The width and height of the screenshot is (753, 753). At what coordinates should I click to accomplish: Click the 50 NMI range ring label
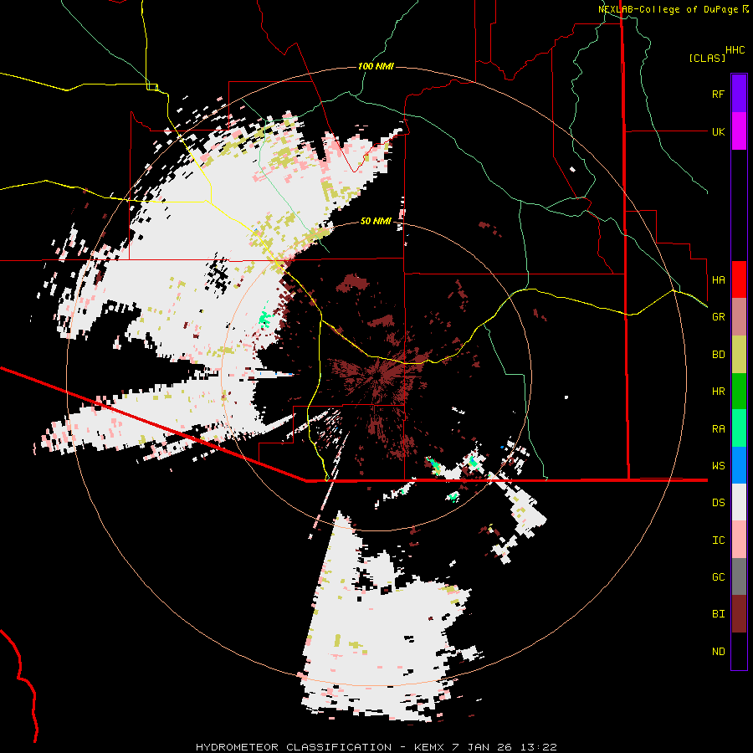pyautogui.click(x=376, y=221)
